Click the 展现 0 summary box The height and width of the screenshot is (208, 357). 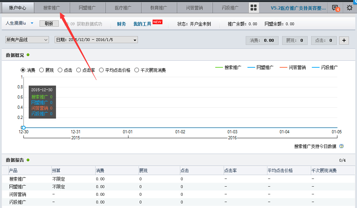click(x=295, y=40)
